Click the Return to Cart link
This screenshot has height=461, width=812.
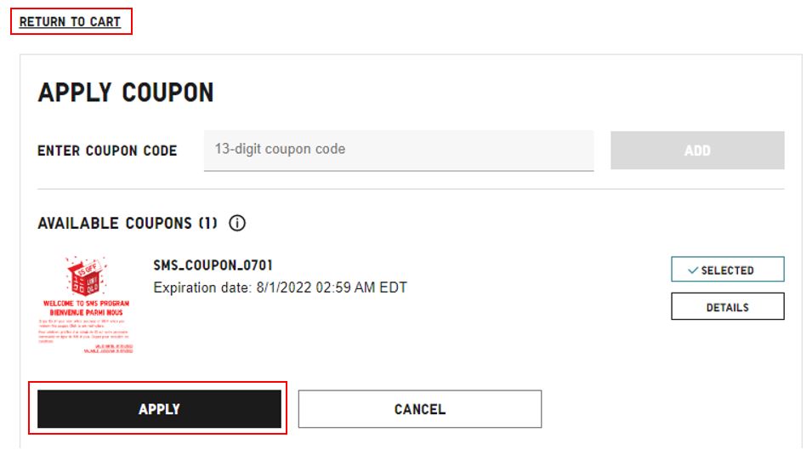pos(70,21)
